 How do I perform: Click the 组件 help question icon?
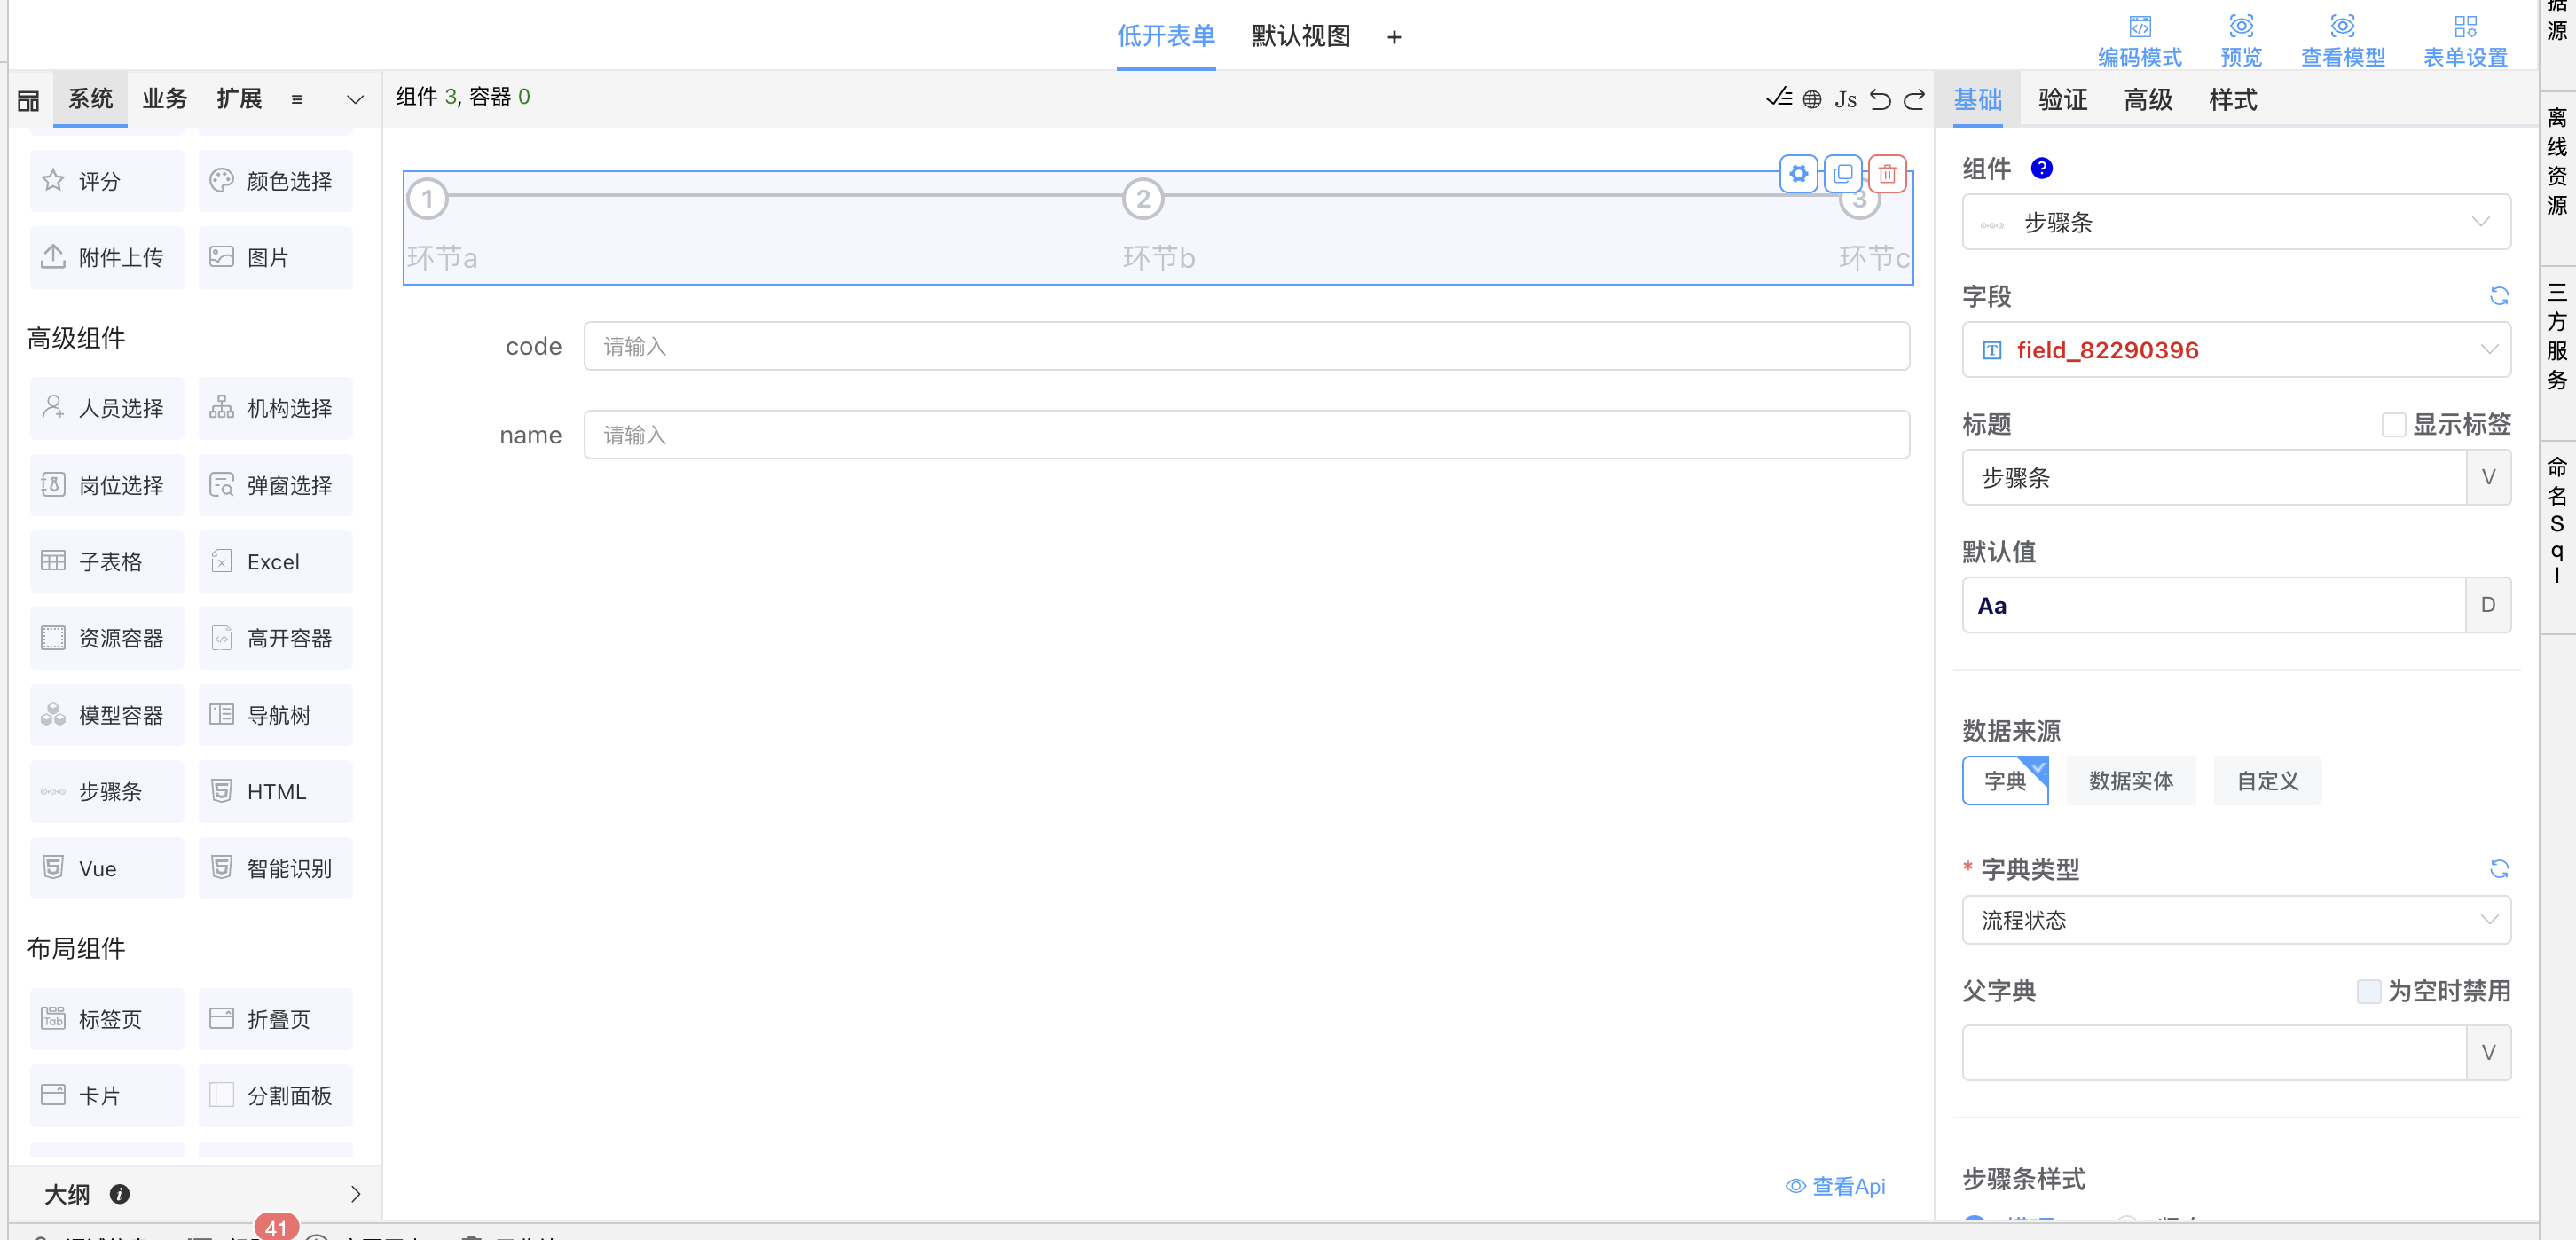[x=2041, y=168]
